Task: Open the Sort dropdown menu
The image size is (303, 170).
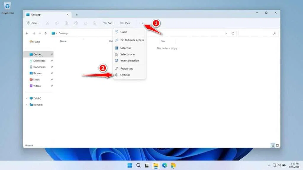Action: [x=109, y=23]
